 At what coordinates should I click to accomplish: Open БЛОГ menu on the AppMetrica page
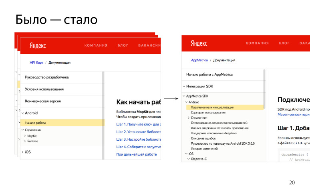[284, 43]
